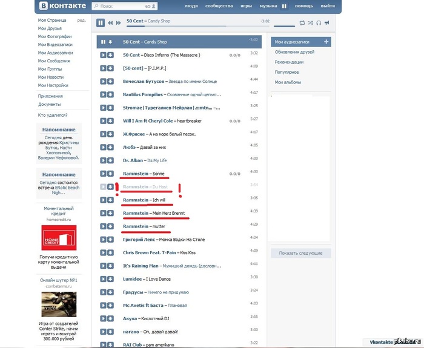Image resolution: width=424 pixels, height=348 pixels.
Task: Click the ВКонтакте logo
Action: coord(63,5)
